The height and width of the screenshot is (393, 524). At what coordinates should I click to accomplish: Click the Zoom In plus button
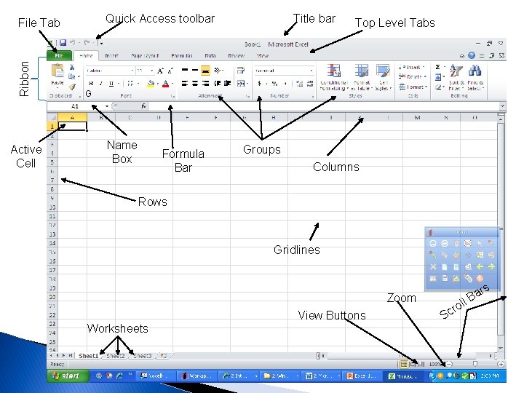pyautogui.click(x=501, y=364)
